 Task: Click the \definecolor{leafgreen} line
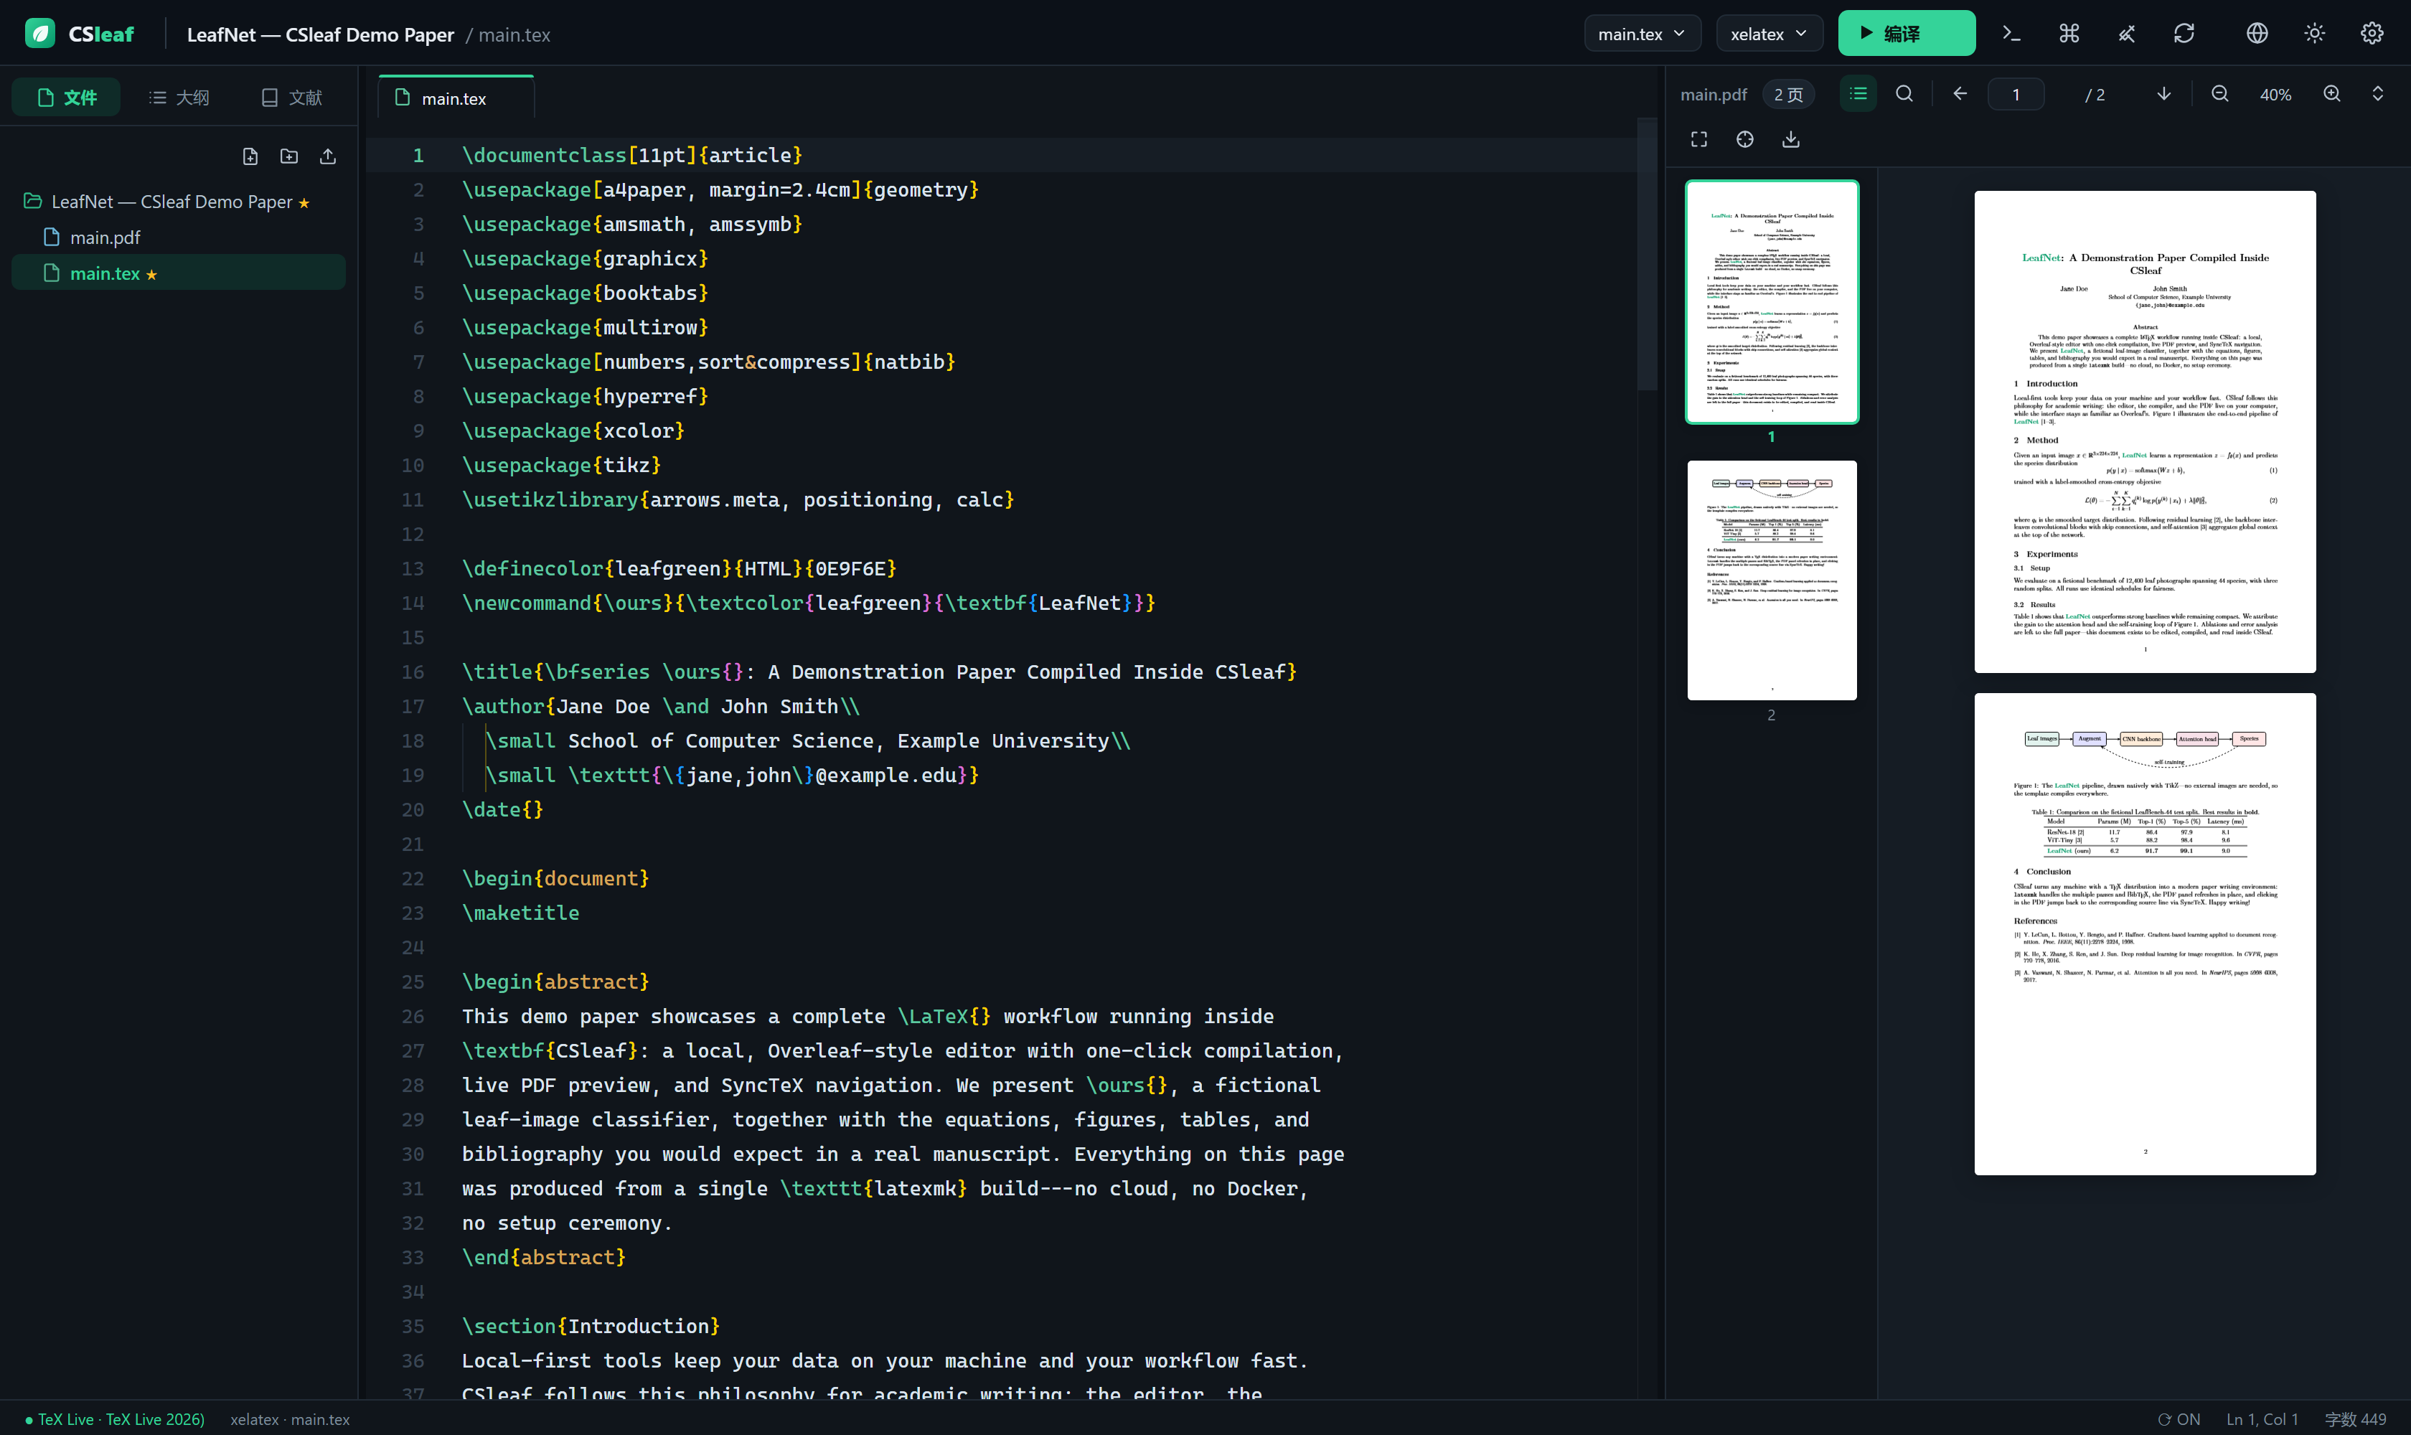coord(679,568)
